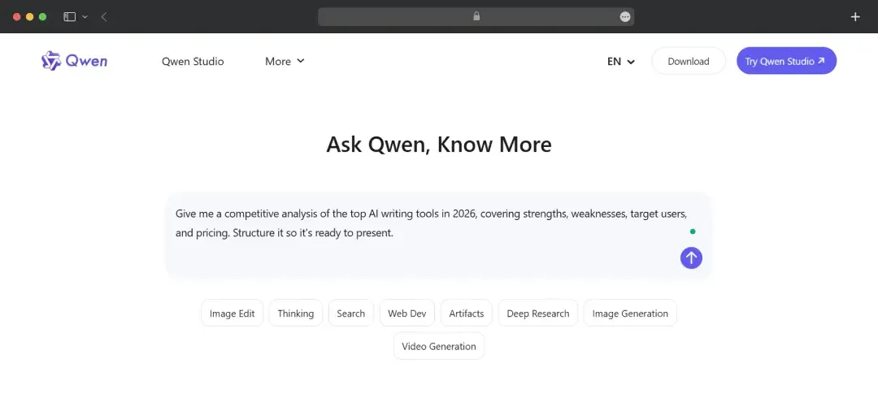Send the prompt with the purple arrow button

[x=691, y=257]
